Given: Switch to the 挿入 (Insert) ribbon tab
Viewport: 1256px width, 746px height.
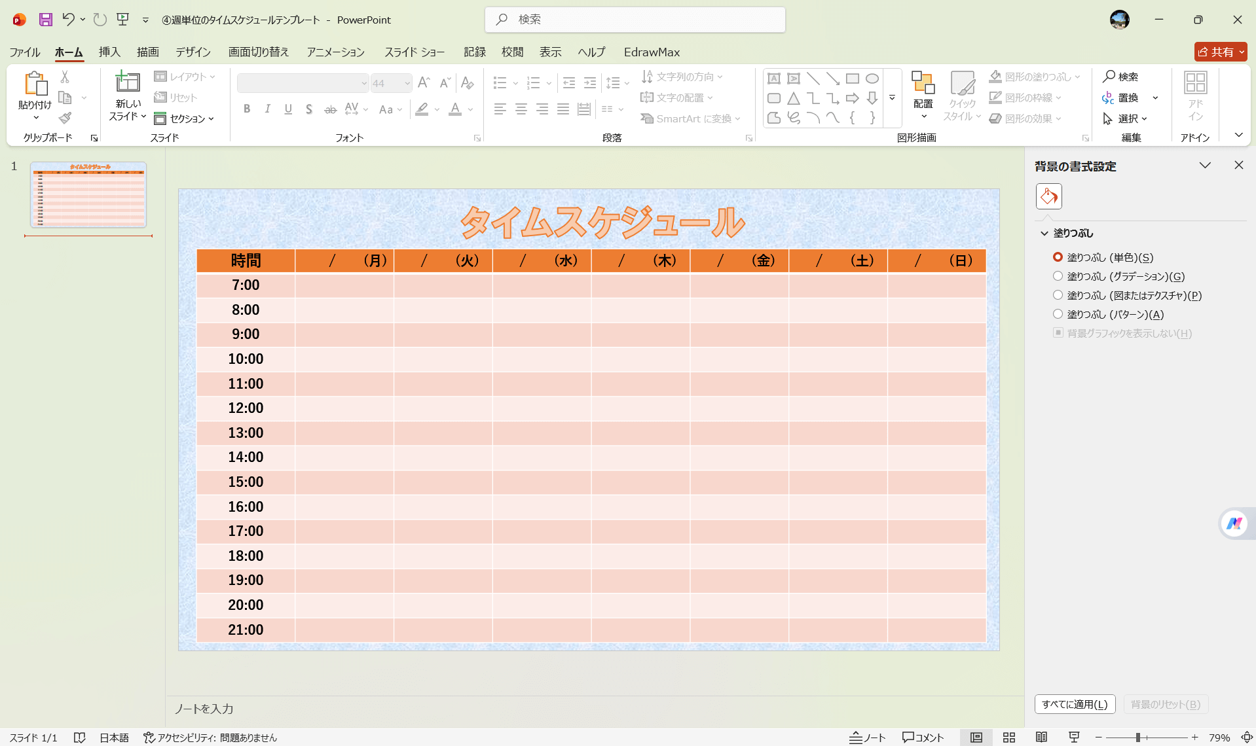Looking at the screenshot, I should [109, 52].
